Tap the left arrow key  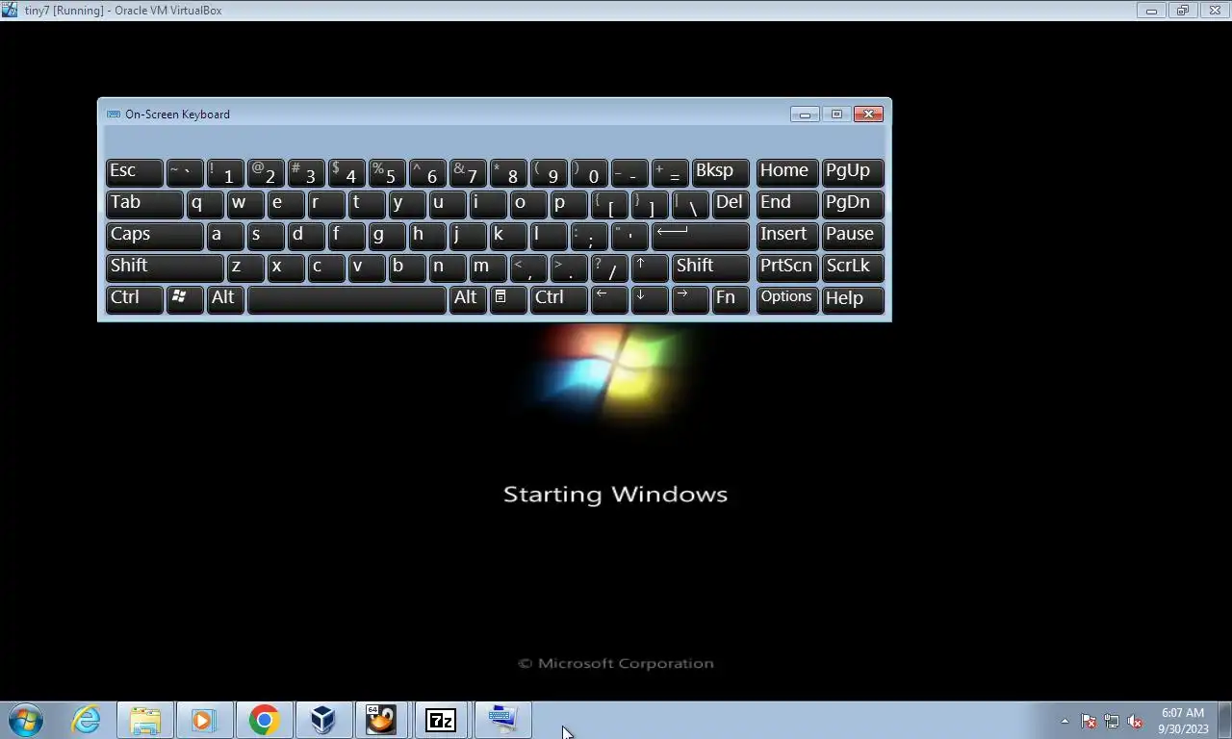[609, 298]
